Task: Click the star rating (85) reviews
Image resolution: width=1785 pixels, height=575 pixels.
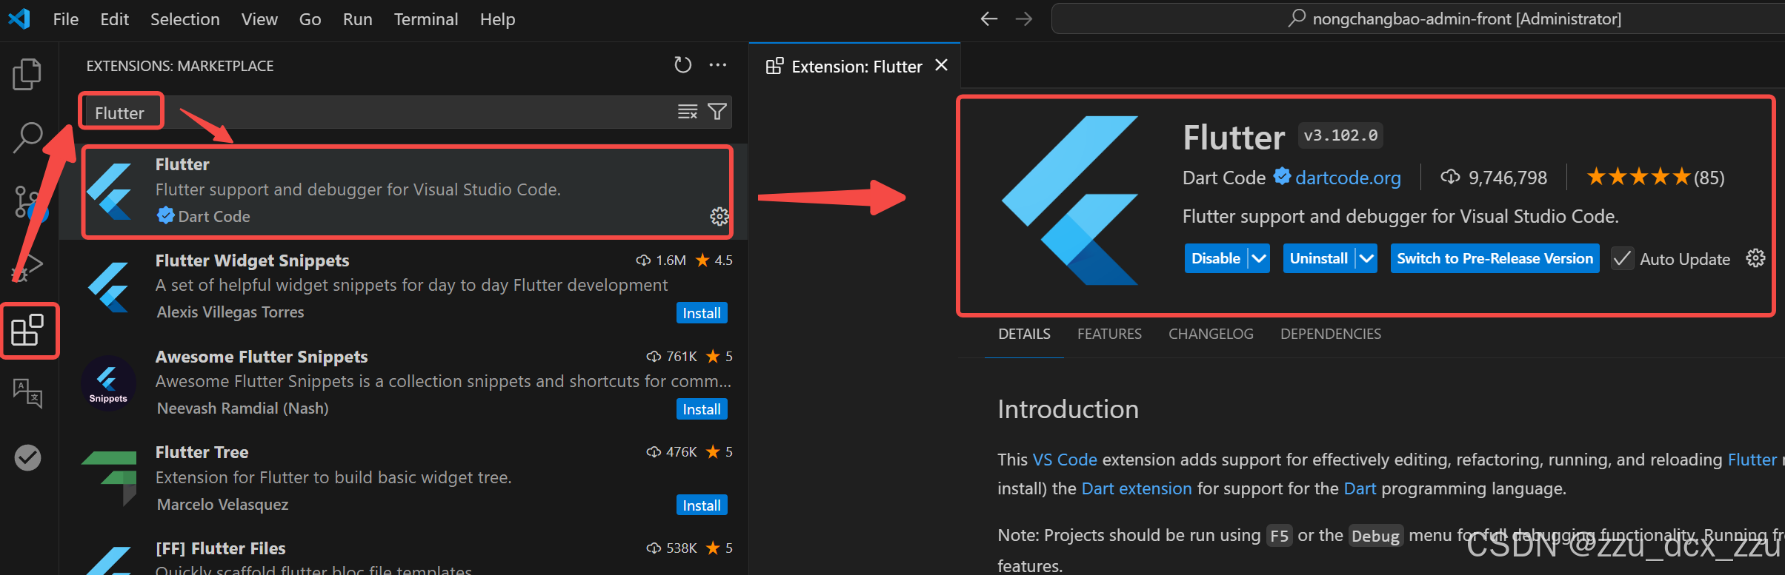Action: (x=1655, y=177)
